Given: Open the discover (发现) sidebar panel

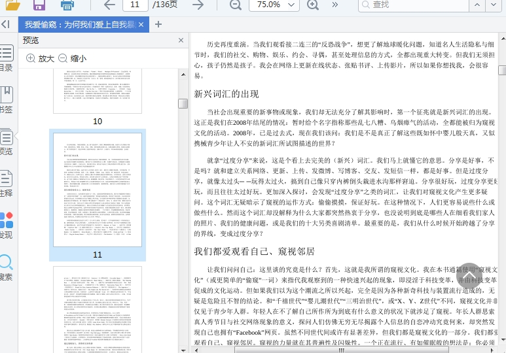Looking at the screenshot, I should coord(6,225).
